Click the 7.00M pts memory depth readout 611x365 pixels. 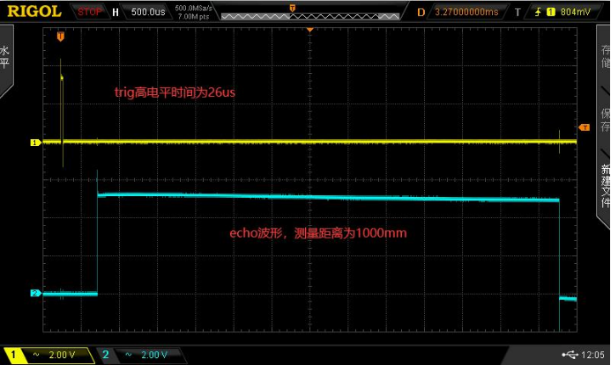pyautogui.click(x=193, y=17)
